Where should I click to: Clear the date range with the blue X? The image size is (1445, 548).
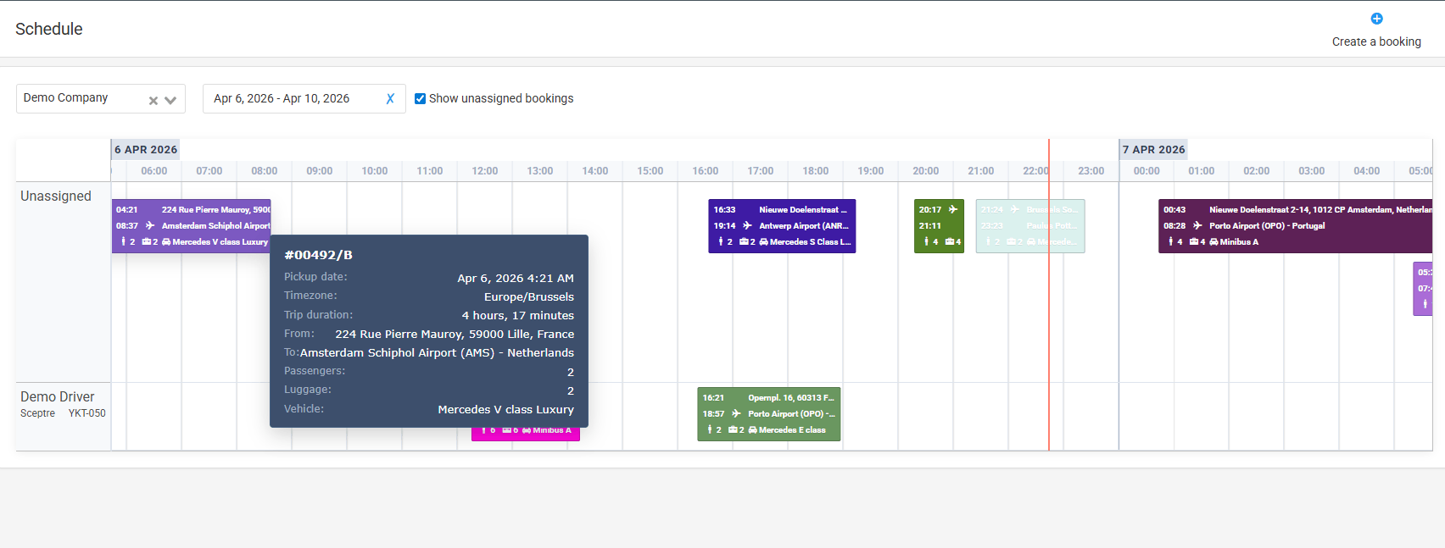click(x=390, y=98)
